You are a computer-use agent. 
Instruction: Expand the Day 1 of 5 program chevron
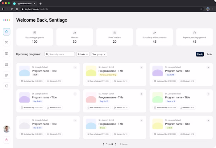[x=208, y=67]
